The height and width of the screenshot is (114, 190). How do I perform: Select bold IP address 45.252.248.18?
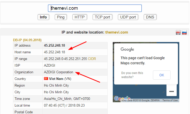pyautogui.click(x=54, y=45)
